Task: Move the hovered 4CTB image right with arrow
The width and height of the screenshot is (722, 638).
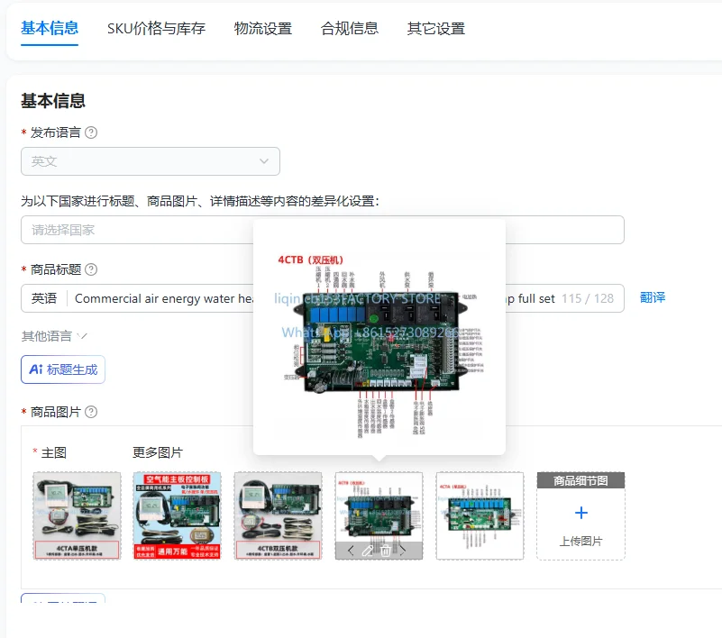Action: 402,551
